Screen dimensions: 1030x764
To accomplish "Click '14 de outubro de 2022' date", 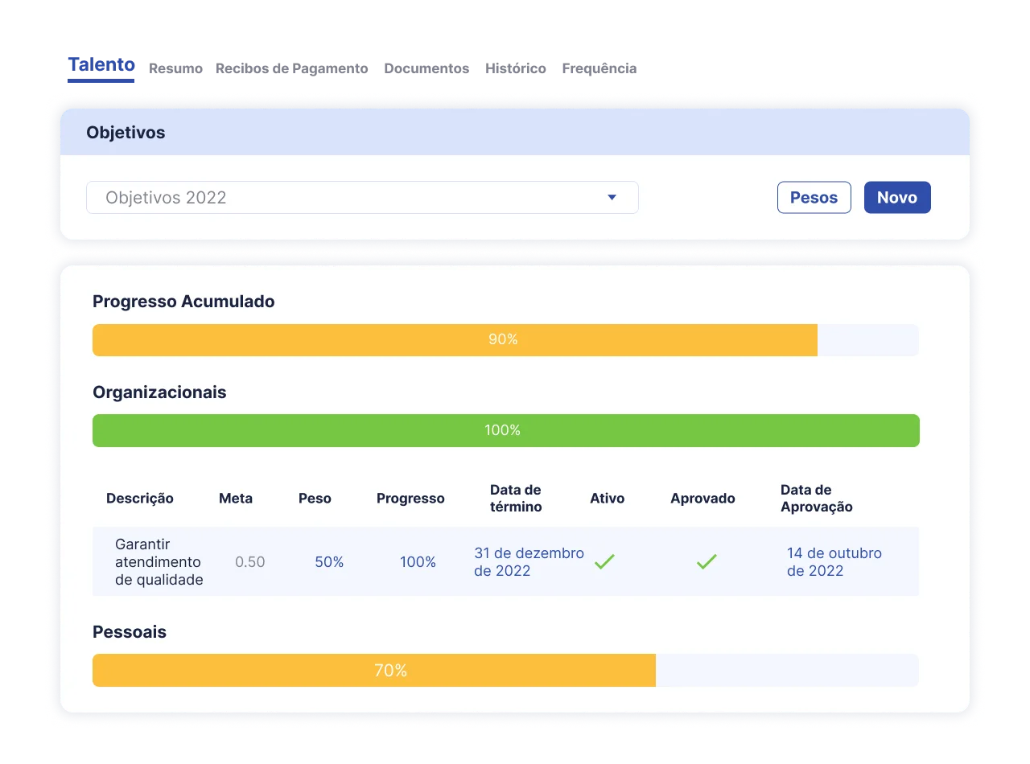I will pyautogui.click(x=834, y=562).
